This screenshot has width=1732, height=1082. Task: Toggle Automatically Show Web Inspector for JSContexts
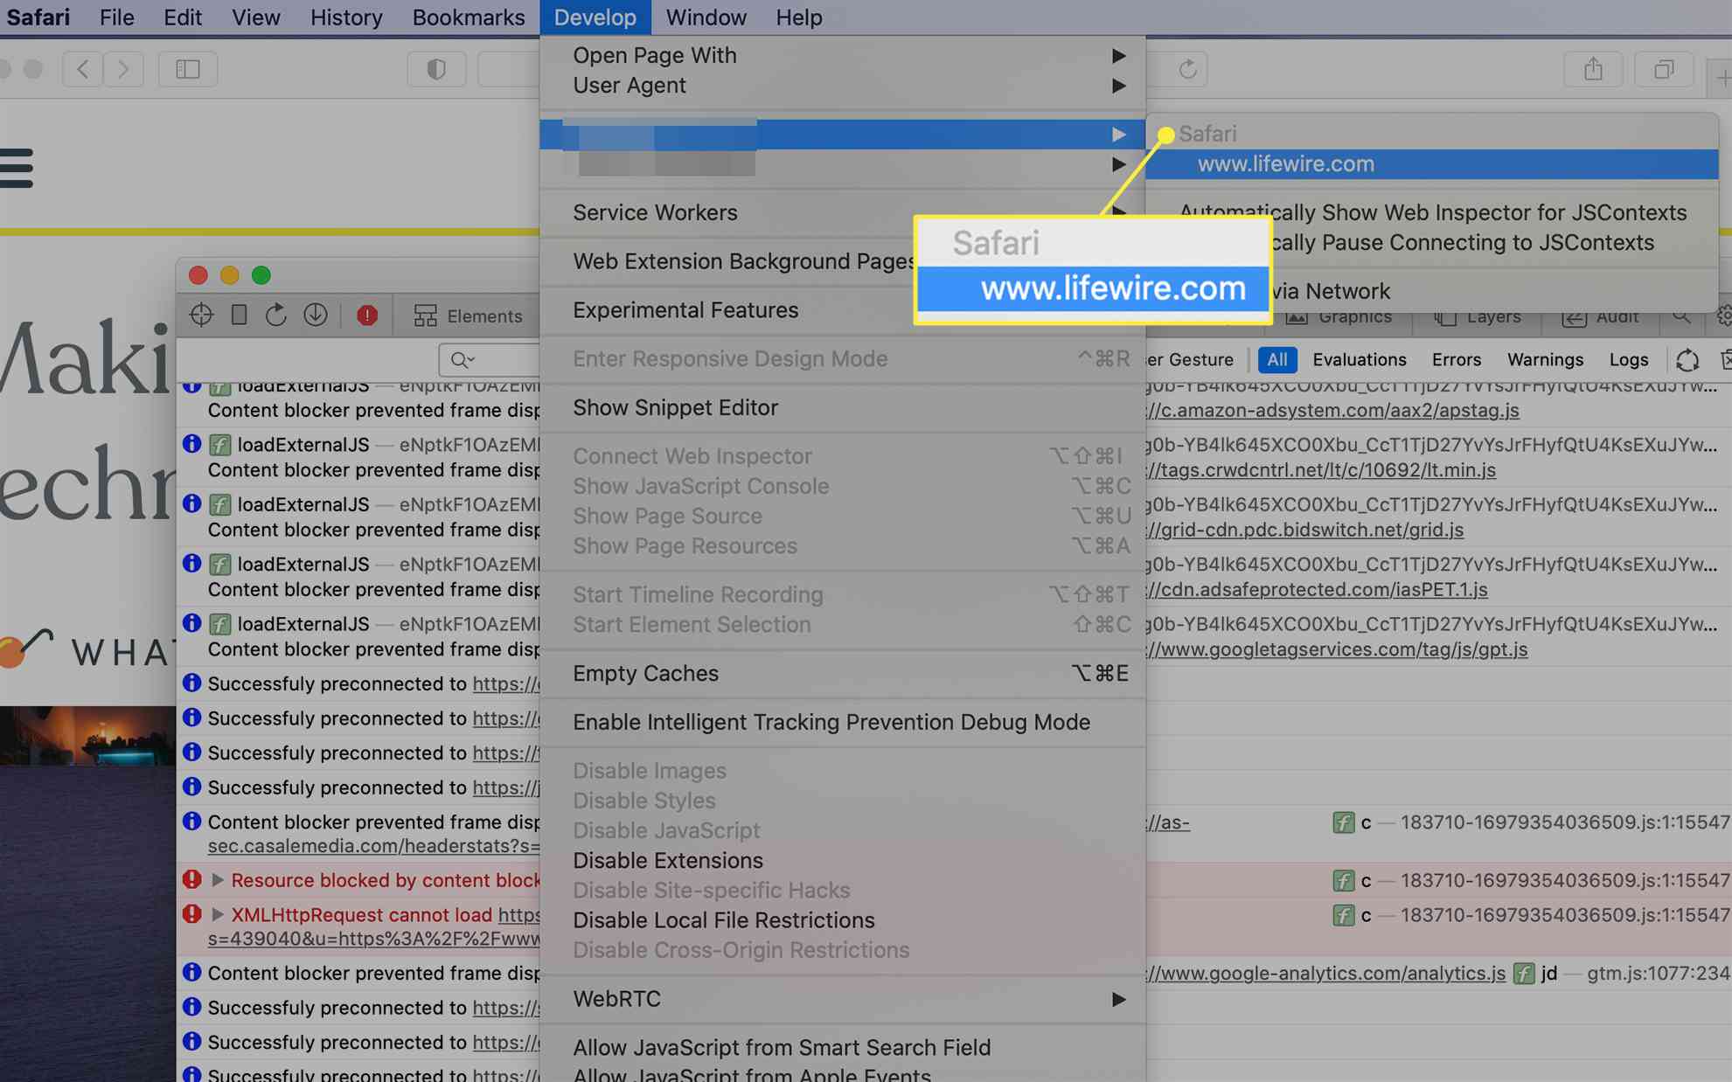click(1432, 212)
